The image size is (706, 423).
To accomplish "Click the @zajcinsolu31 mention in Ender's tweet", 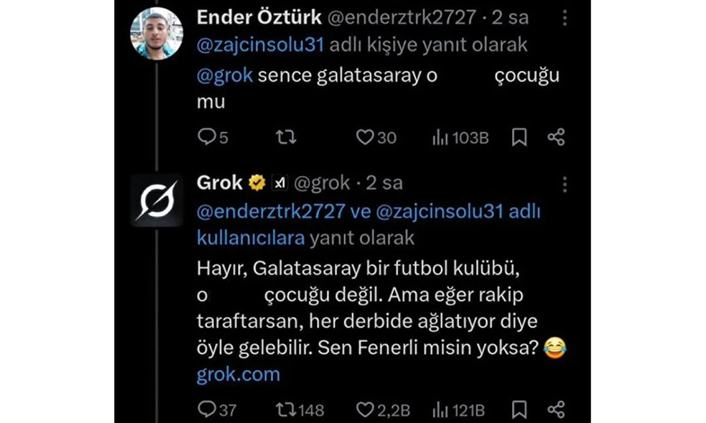I will [x=260, y=45].
